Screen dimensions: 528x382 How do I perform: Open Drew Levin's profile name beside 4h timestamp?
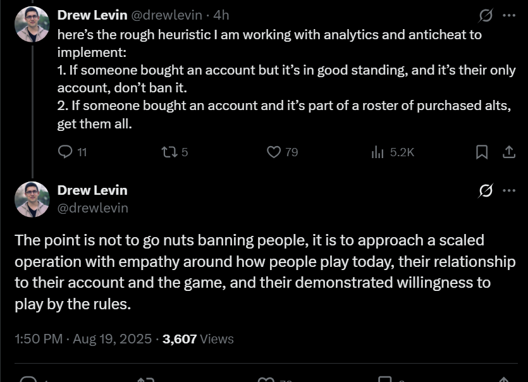click(92, 15)
